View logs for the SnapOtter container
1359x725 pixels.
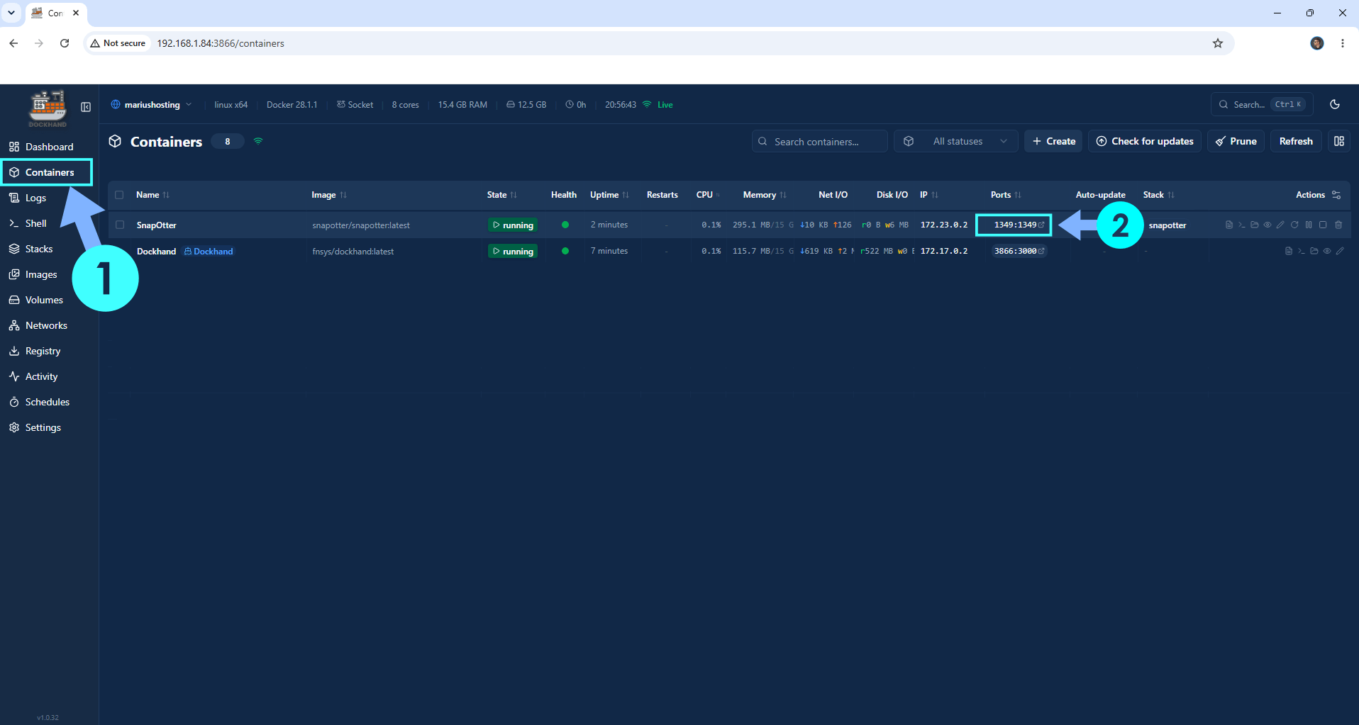(x=1228, y=225)
